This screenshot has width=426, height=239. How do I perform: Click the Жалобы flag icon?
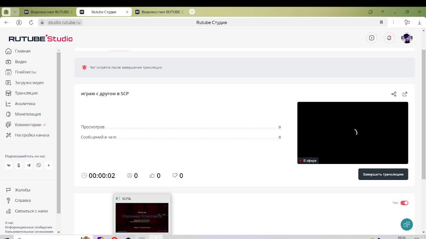8,190
